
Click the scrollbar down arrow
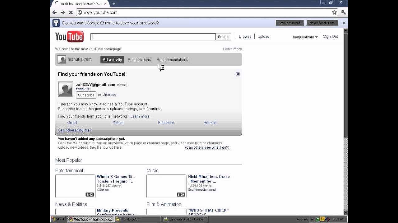tap(346, 212)
